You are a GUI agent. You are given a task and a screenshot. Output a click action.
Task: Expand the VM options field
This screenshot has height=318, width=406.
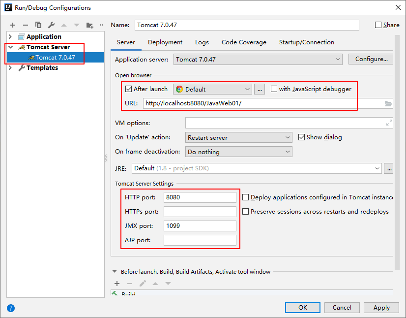click(389, 123)
